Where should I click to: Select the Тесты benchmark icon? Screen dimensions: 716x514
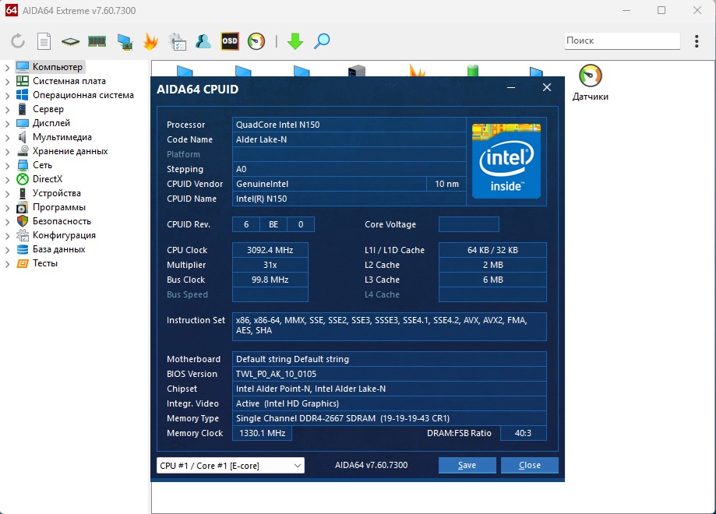pos(23,263)
